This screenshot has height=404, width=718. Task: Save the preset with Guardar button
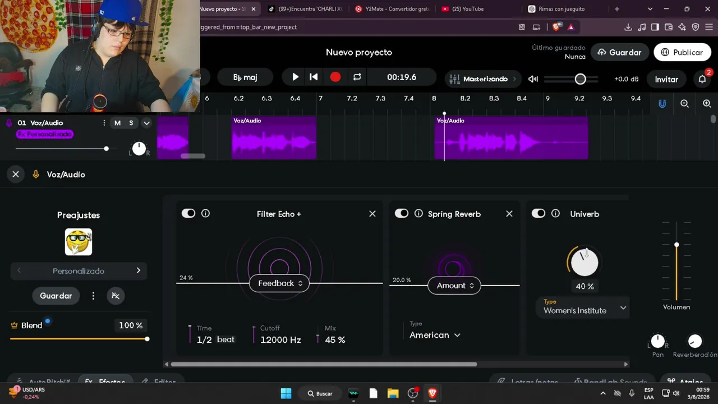[56, 296]
